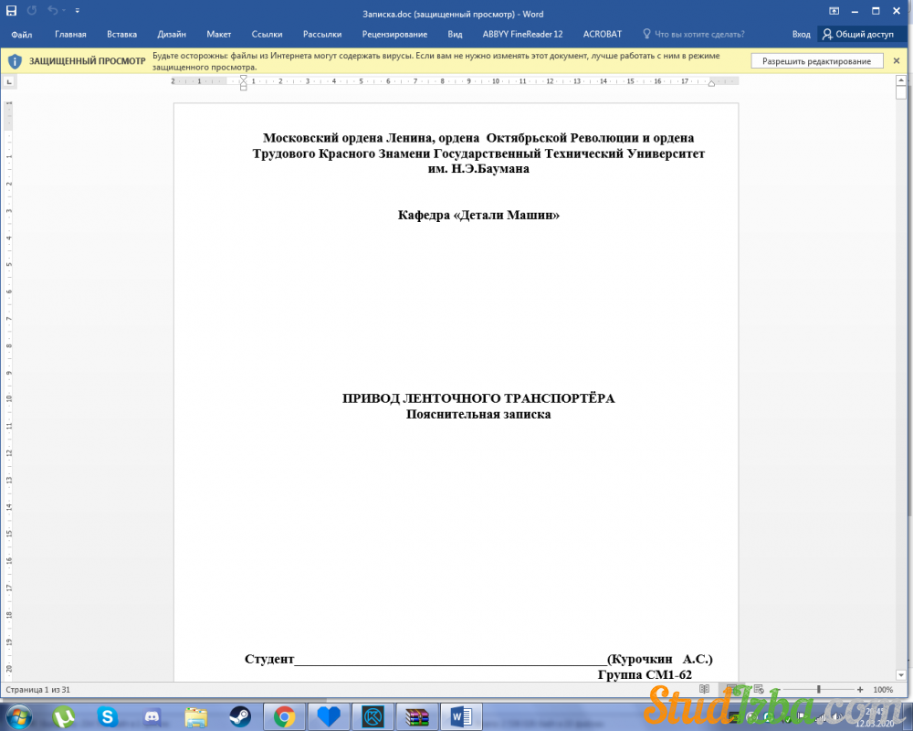This screenshot has height=731, width=913.
Task: Expand Customize Quick Access Toolbar dropdown
Action: pyautogui.click(x=78, y=10)
